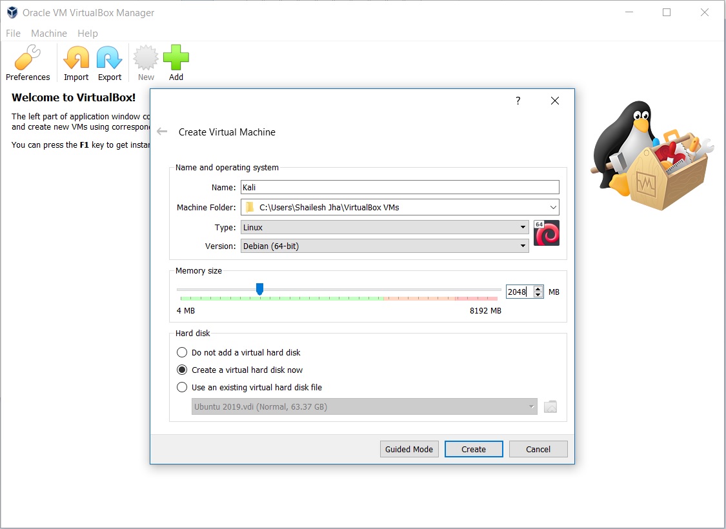Click the 4 MB minimum label
This screenshot has width=726, height=529.
[x=186, y=310]
